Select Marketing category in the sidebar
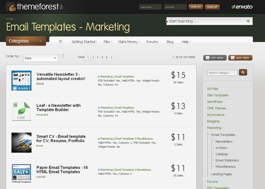The image size is (265, 189). [x=214, y=128]
